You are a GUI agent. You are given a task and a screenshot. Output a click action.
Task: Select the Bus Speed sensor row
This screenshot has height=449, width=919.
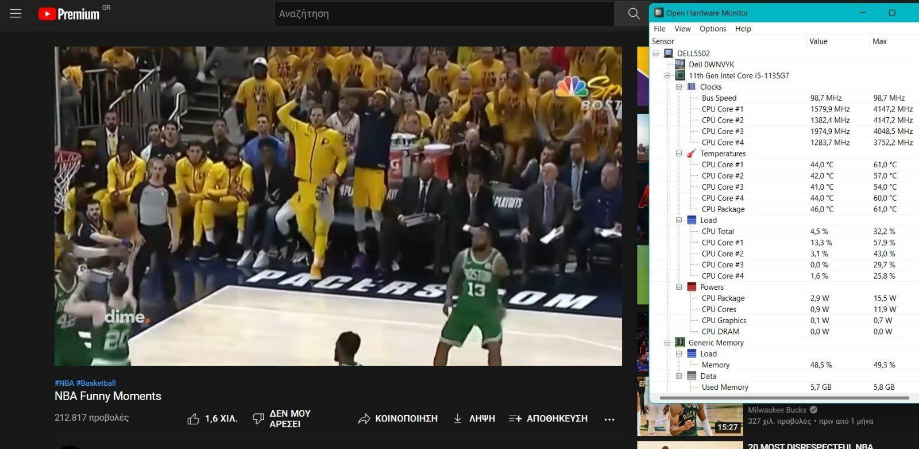(784, 98)
